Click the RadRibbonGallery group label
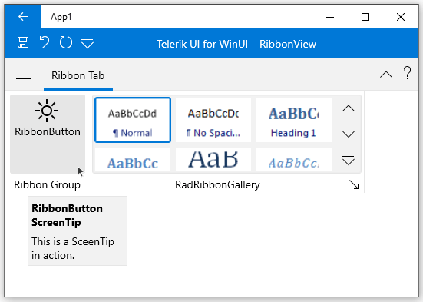The height and width of the screenshot is (302, 423). click(217, 184)
